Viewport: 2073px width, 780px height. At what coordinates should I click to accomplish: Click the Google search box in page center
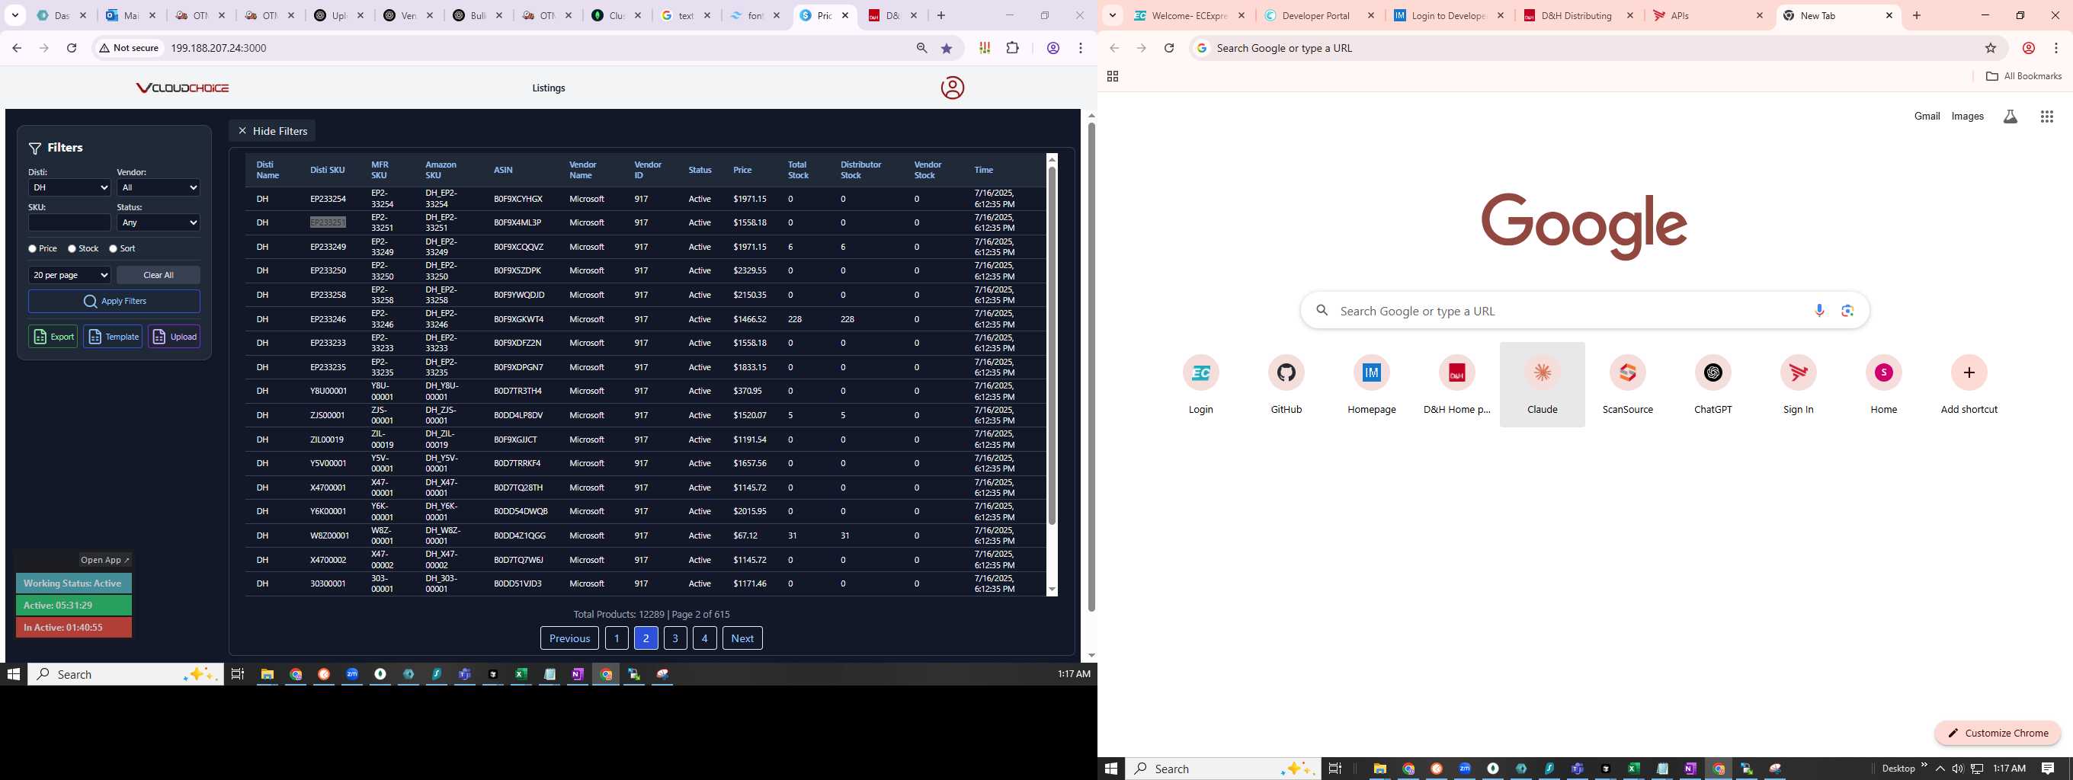[1584, 310]
